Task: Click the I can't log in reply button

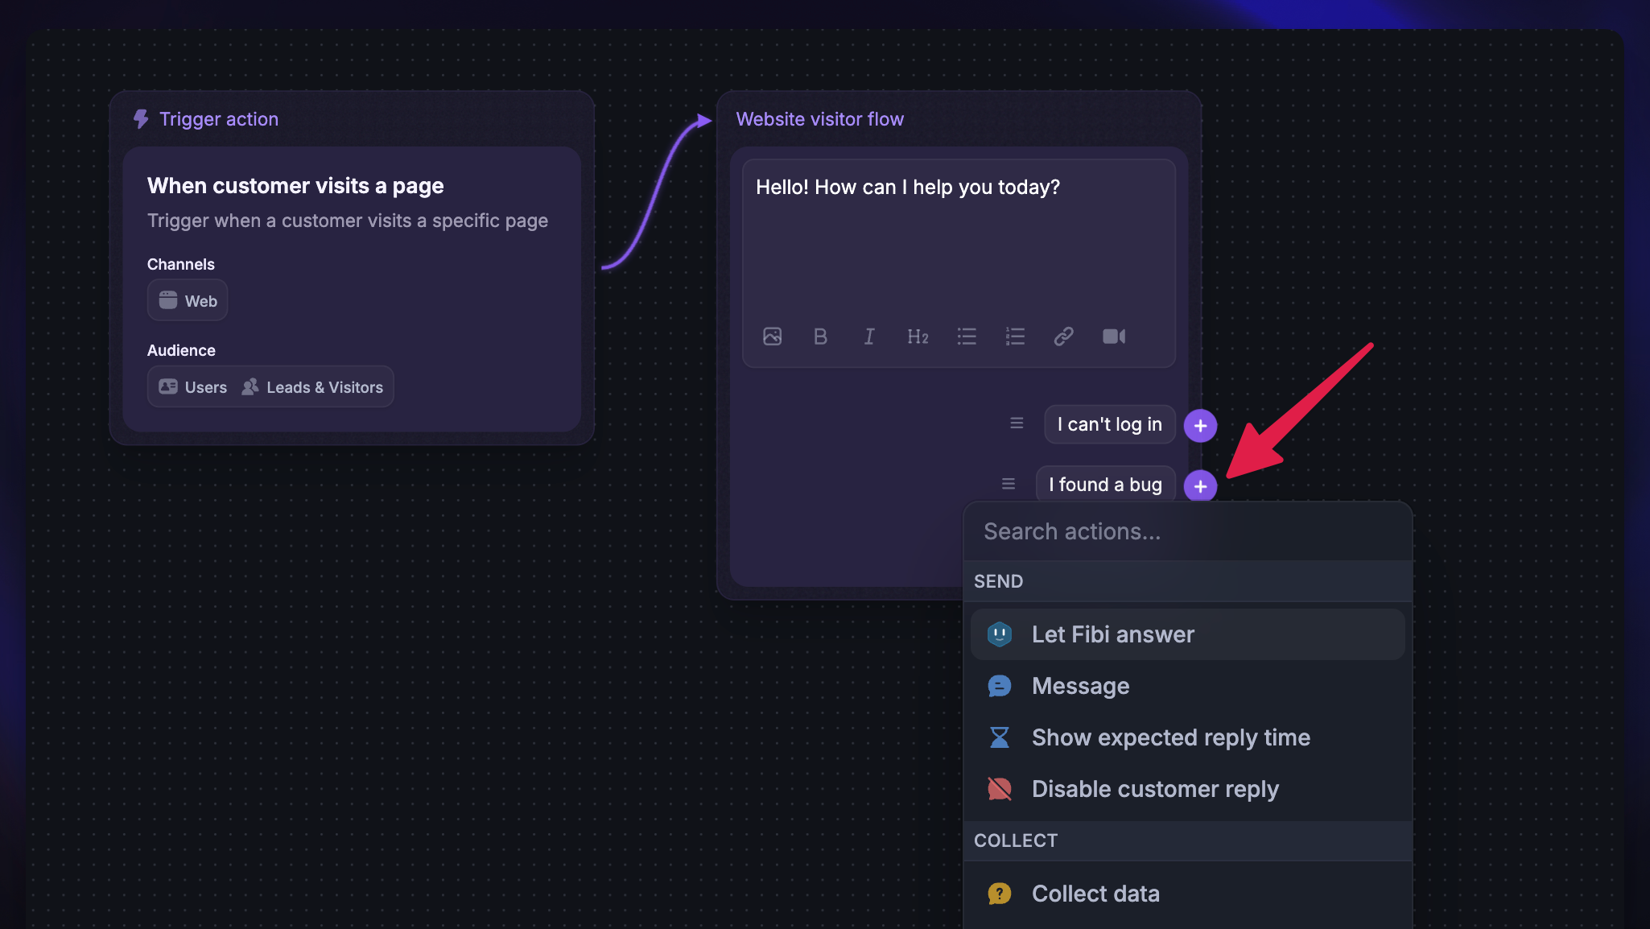Action: coord(1109,424)
